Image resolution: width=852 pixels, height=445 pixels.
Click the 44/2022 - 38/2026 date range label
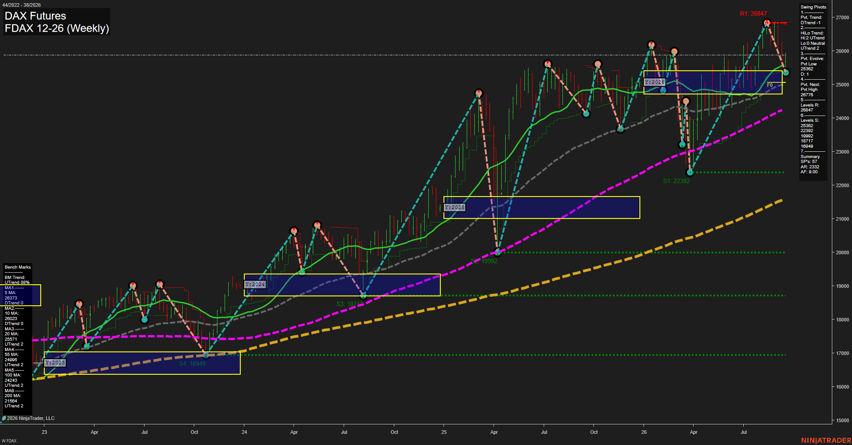click(x=21, y=5)
